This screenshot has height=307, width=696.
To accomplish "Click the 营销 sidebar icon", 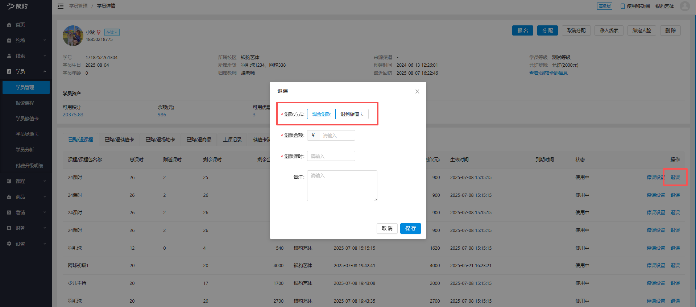I will [9, 212].
